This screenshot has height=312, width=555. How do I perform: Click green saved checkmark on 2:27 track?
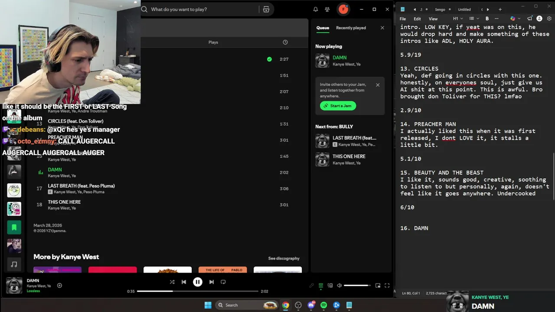click(269, 59)
